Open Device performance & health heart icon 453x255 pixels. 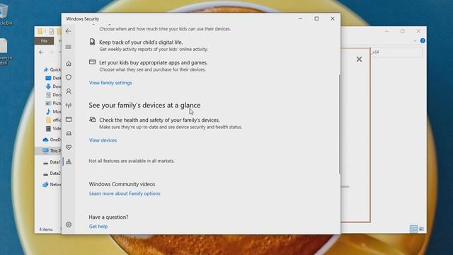point(69,147)
